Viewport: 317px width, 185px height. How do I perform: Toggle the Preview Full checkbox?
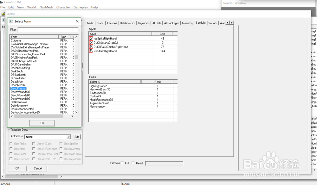(x=122, y=163)
